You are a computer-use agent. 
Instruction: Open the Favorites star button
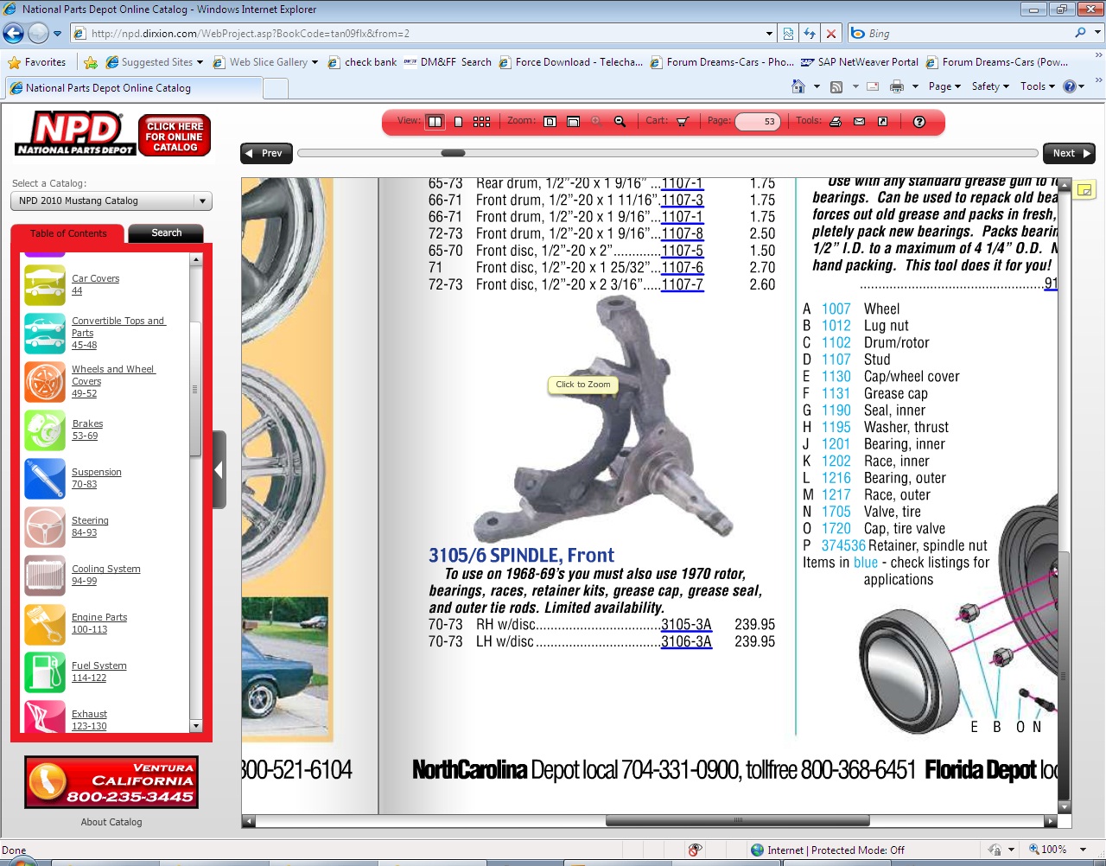coord(37,62)
